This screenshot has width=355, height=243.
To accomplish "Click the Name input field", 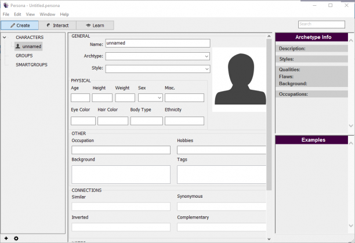I will point(158,43).
